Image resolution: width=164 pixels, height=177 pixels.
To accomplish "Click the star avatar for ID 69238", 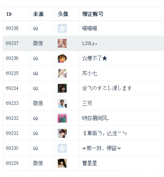I will coord(62,28).
